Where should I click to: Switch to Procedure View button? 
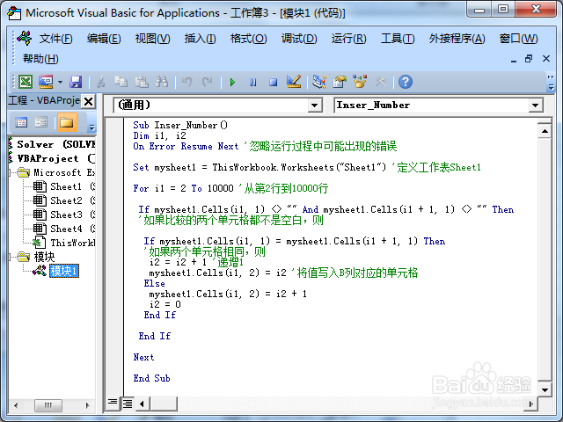pos(113,403)
